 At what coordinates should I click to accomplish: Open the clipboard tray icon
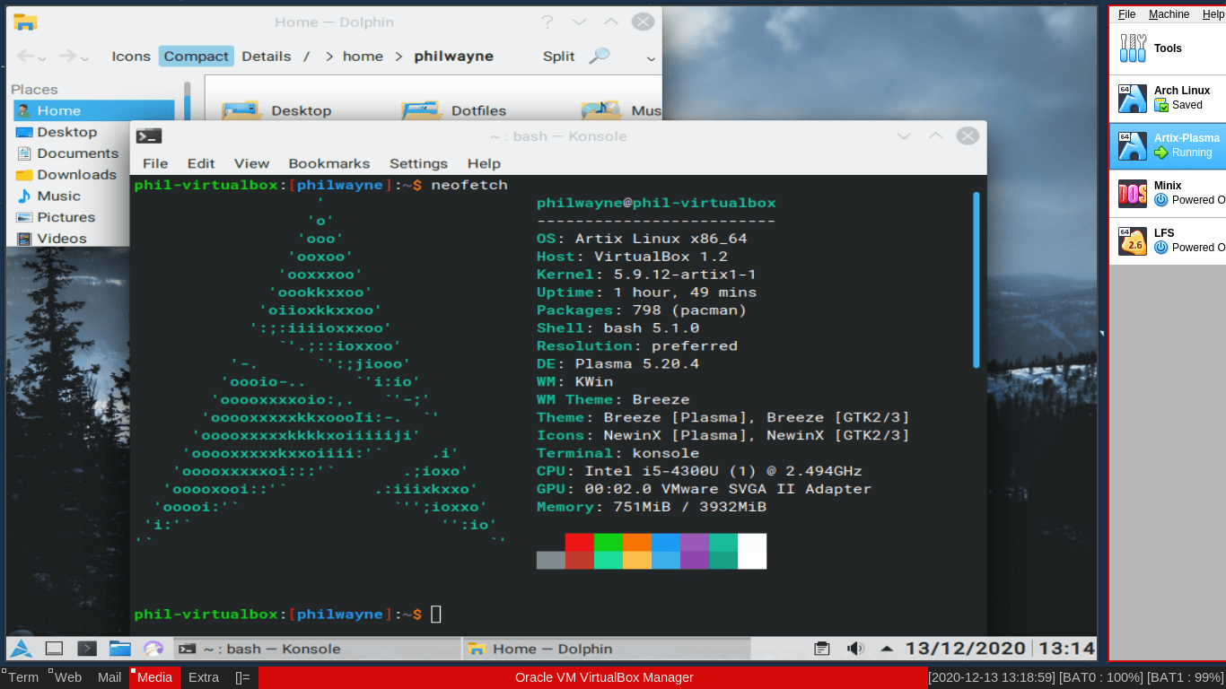[821, 649]
